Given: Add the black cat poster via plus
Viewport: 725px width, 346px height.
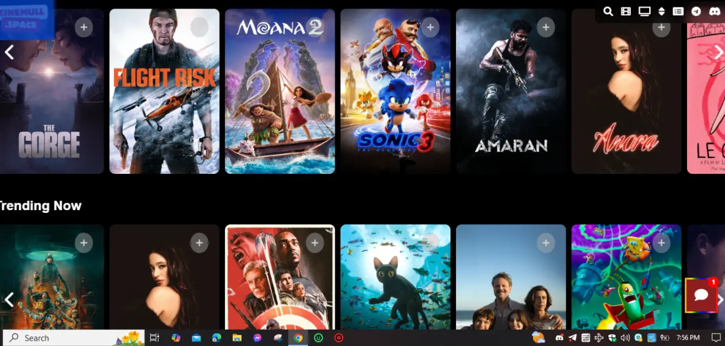Looking at the screenshot, I should coord(430,243).
